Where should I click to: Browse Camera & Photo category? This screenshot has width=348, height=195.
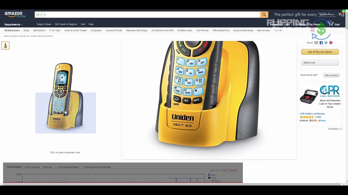(x=114, y=30)
